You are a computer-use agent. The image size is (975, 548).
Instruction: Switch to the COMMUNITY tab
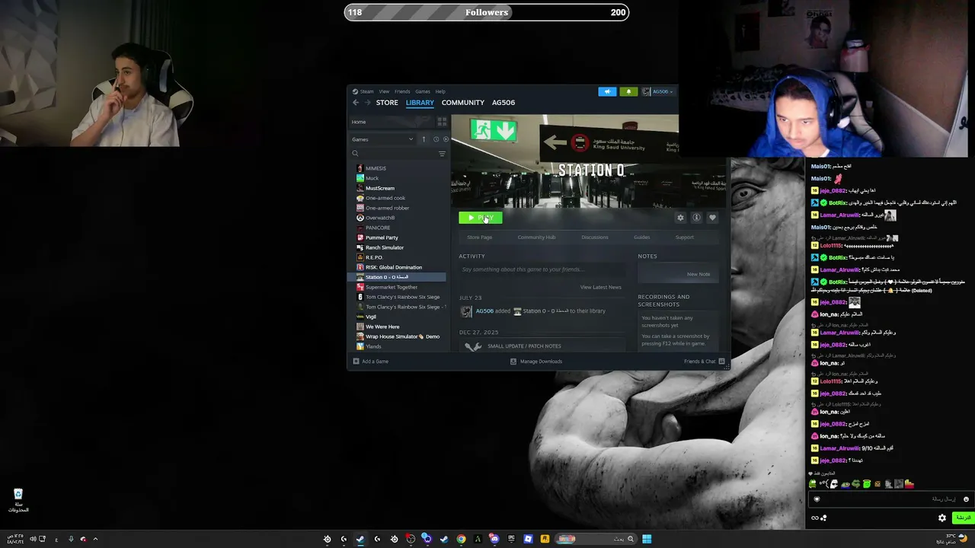pos(463,103)
